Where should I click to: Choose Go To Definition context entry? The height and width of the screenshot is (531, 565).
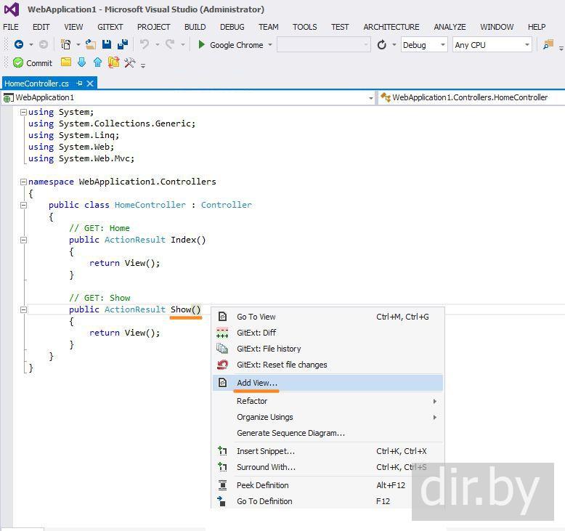(264, 501)
